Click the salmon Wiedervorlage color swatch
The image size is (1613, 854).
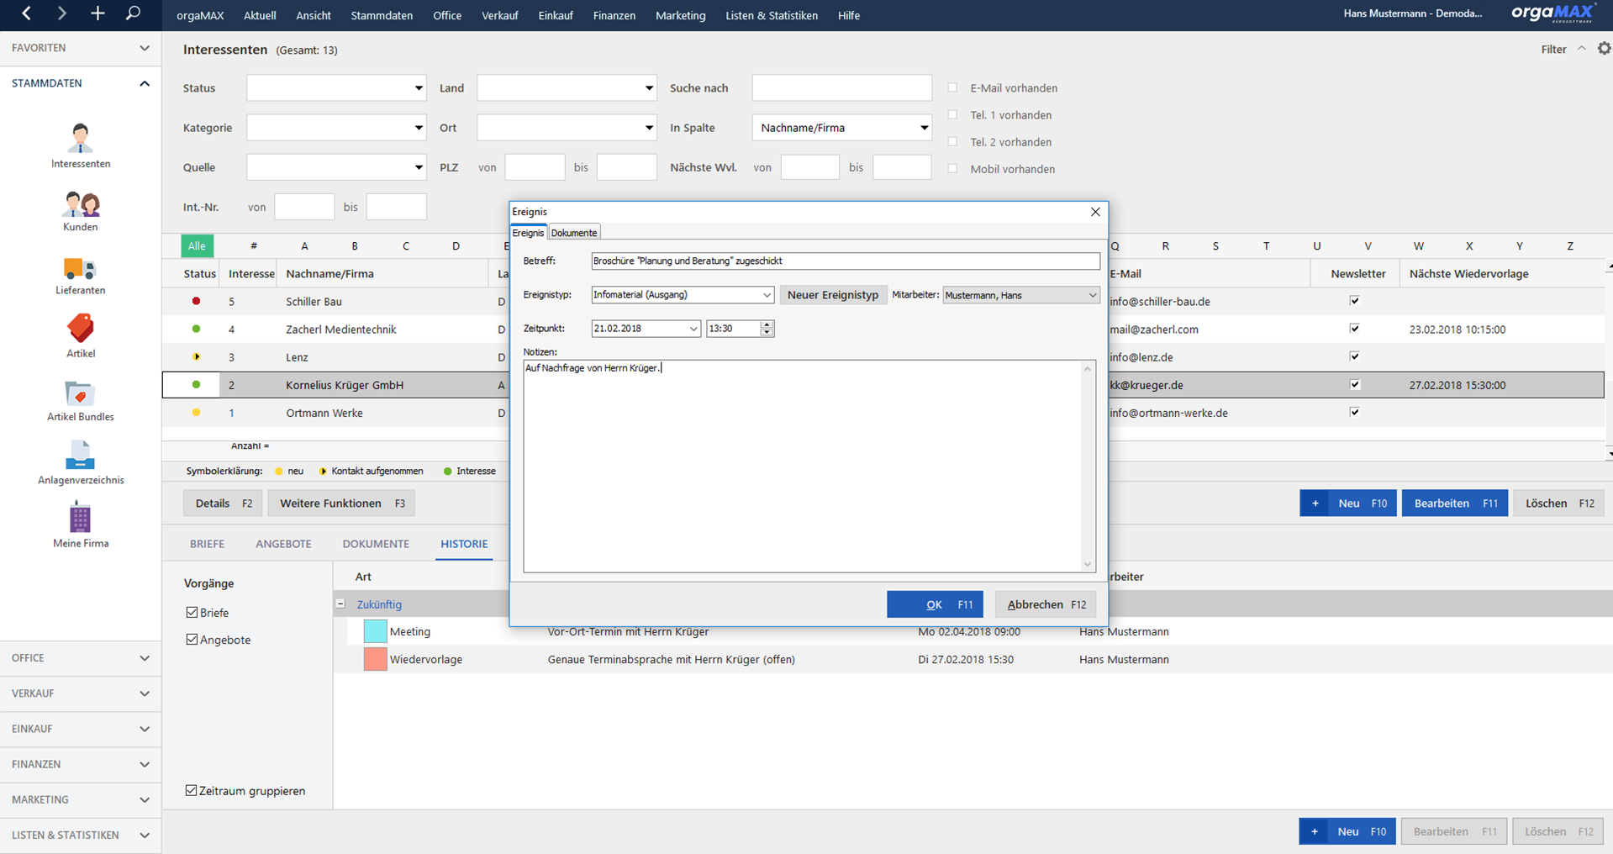(x=375, y=659)
